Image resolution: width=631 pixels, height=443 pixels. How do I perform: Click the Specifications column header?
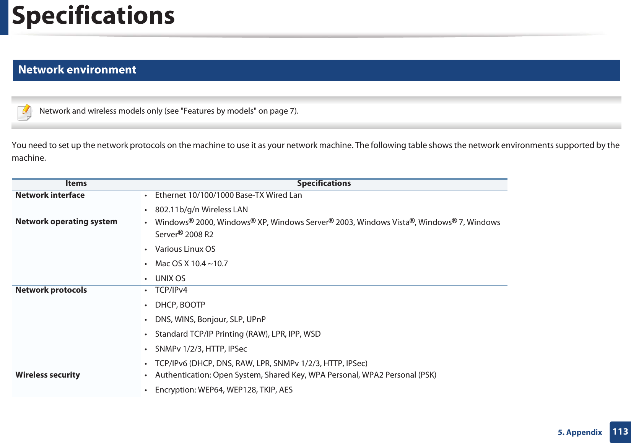tap(324, 183)
